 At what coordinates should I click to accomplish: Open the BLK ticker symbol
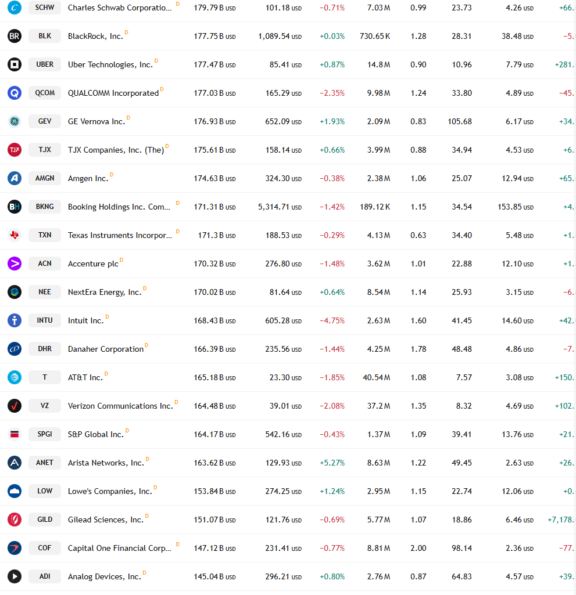(45, 35)
